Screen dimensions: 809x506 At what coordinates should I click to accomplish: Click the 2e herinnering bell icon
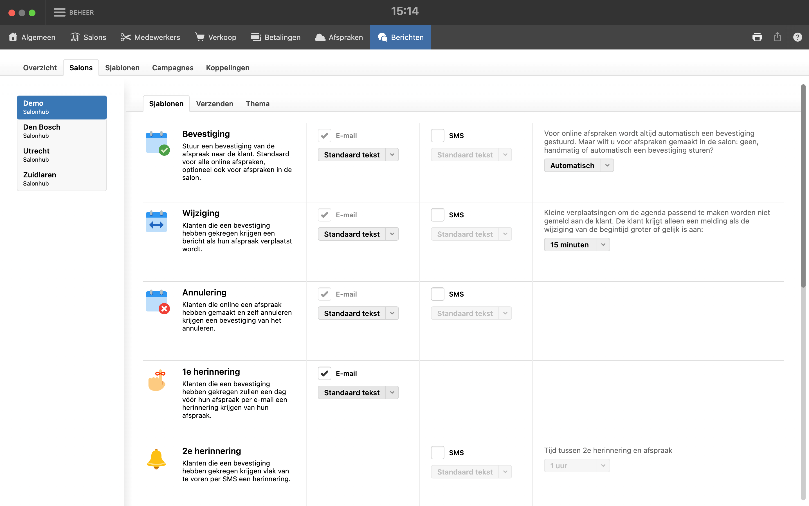coord(156,459)
